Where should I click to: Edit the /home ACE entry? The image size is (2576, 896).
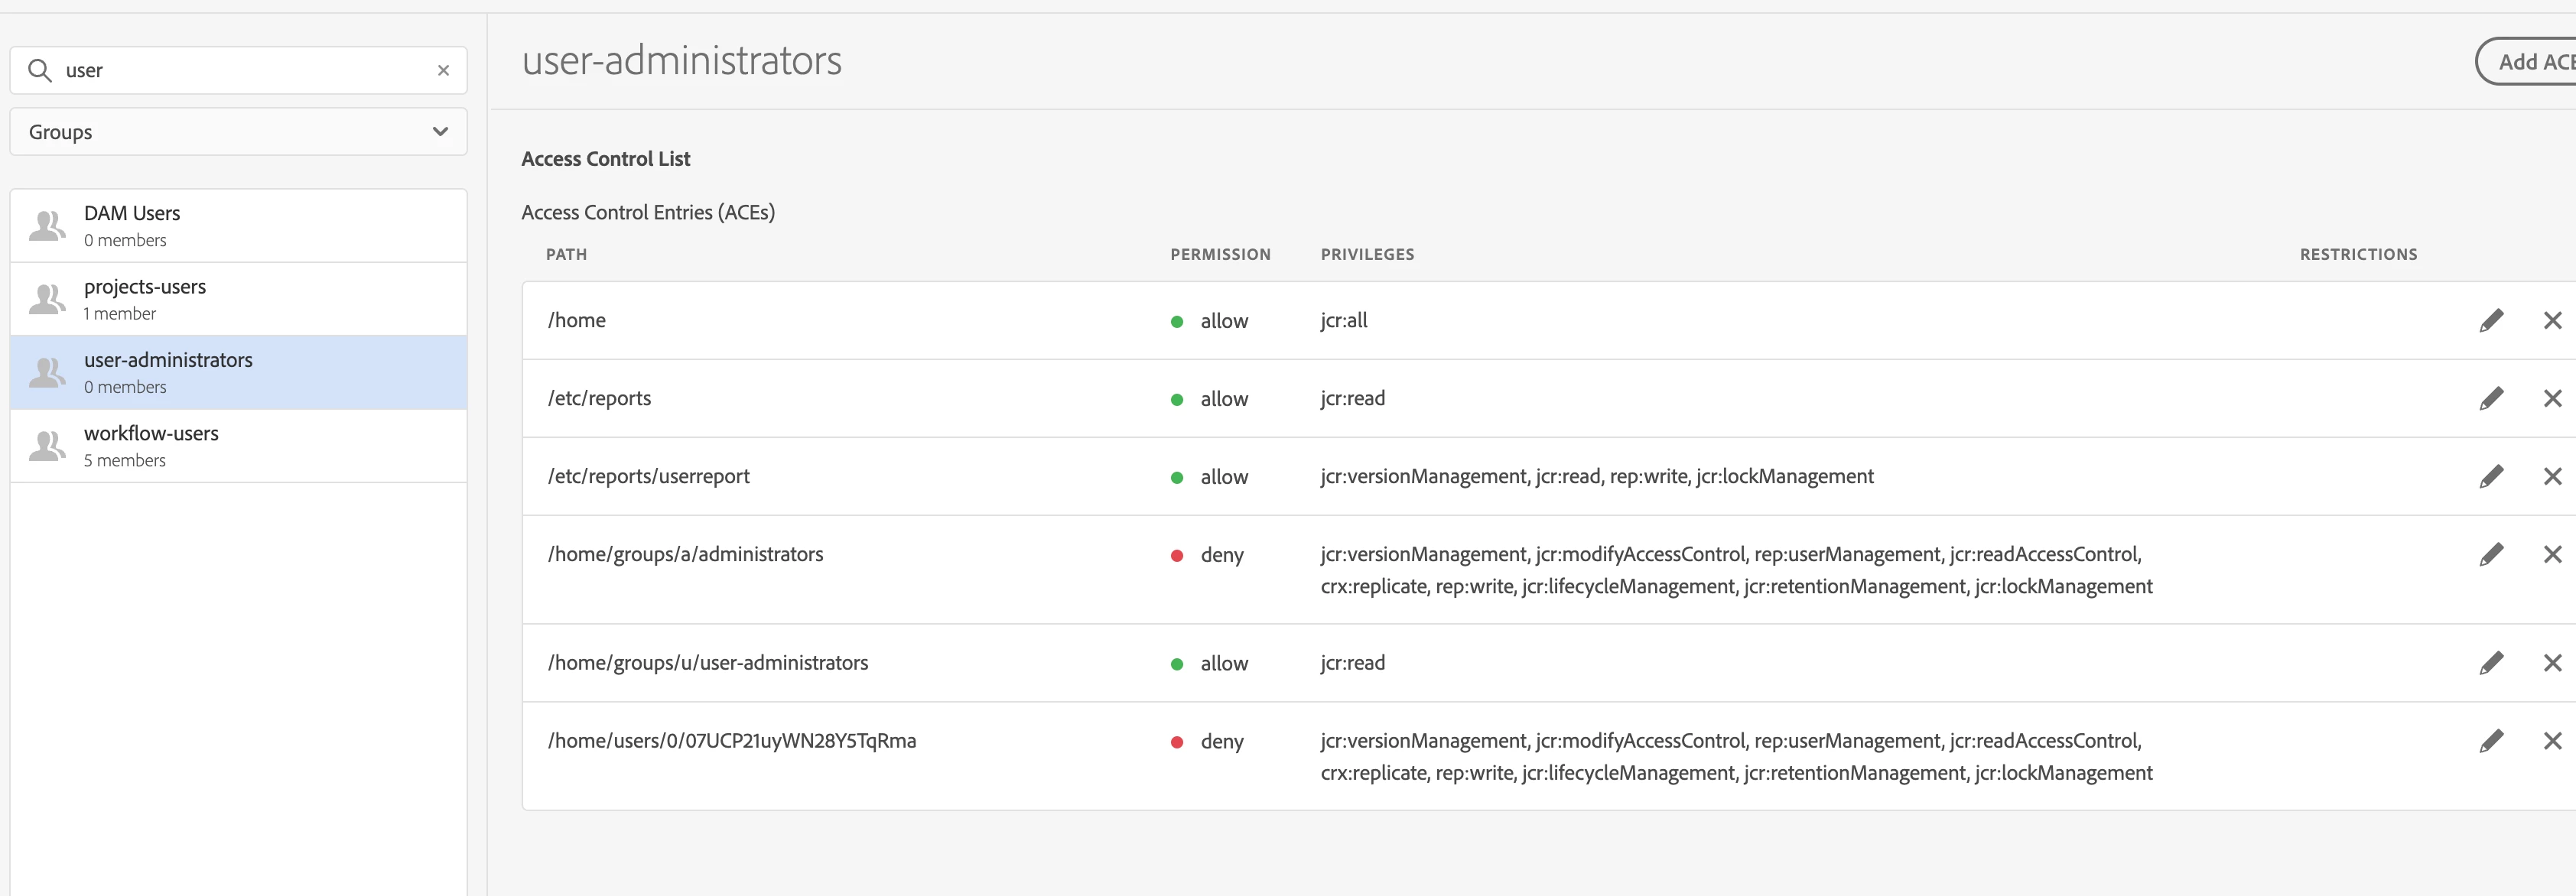(2491, 320)
